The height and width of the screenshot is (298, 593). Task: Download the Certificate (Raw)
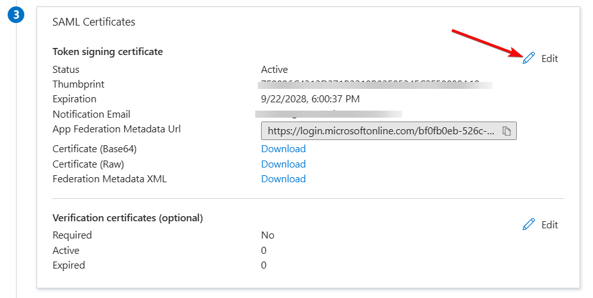click(x=283, y=164)
